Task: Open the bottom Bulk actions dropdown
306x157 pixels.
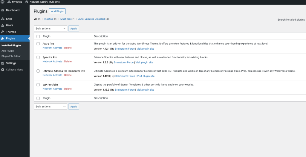Action: [x=51, y=107]
